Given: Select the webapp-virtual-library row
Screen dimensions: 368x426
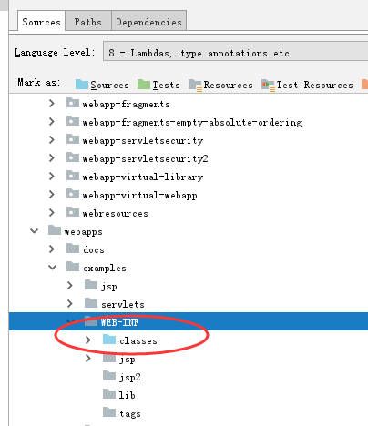Looking at the screenshot, I should tap(189, 177).
